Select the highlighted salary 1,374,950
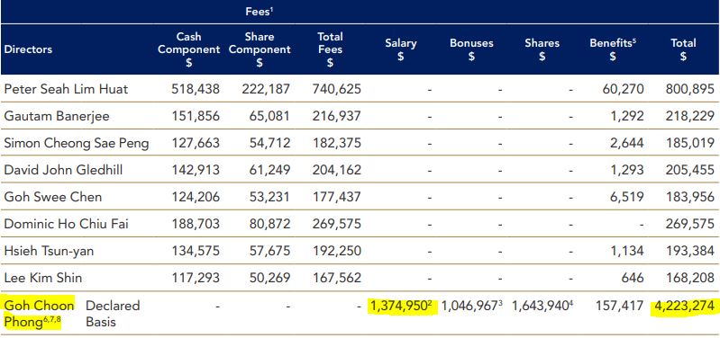Viewport: 720px width, 338px height. tap(403, 306)
